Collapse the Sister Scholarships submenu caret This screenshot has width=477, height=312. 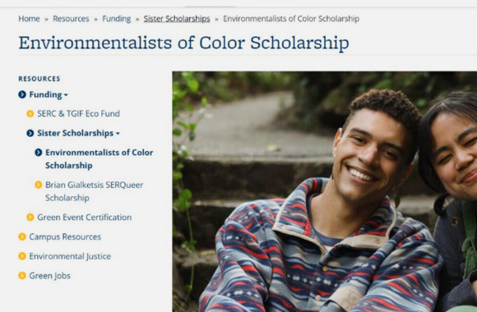click(x=118, y=133)
